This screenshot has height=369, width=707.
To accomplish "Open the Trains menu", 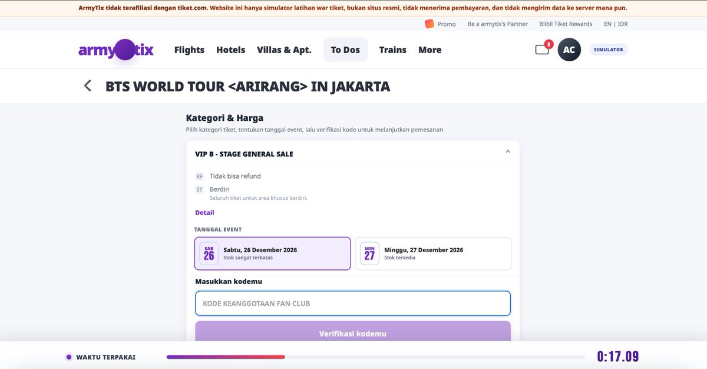I will (393, 50).
